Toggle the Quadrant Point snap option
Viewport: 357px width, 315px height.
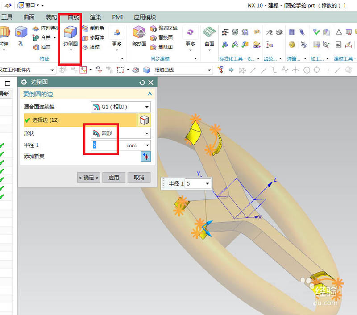[x=317, y=70]
